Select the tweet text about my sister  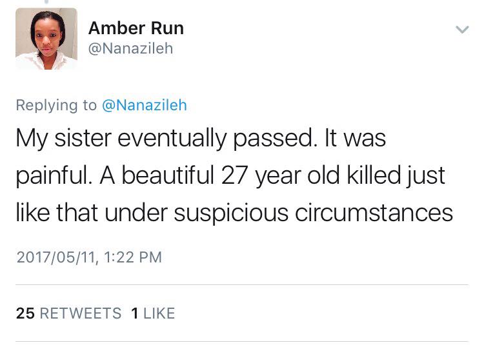234,175
